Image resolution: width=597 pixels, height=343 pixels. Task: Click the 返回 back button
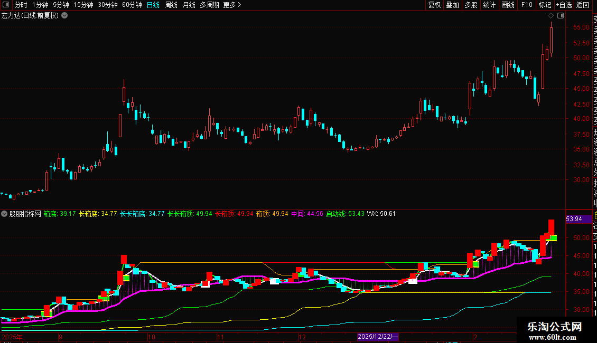583,5
